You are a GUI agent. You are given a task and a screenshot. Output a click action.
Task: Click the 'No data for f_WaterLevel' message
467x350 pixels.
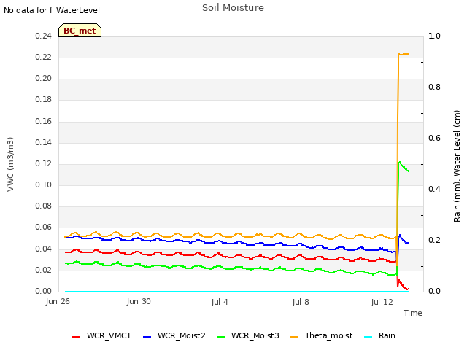[x=52, y=10]
